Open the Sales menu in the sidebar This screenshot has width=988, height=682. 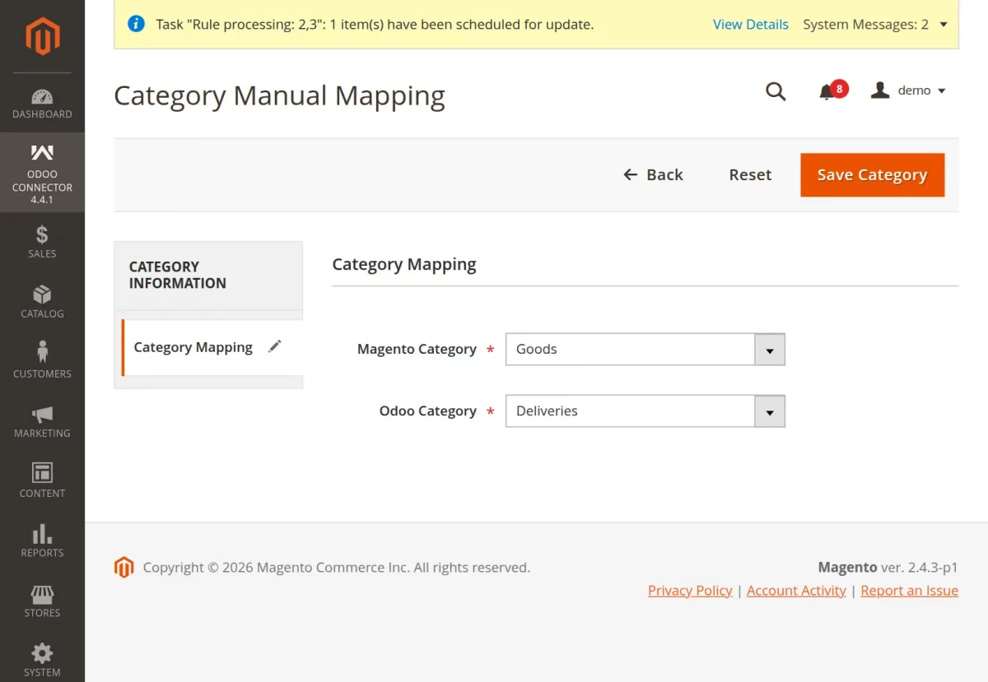click(x=42, y=241)
